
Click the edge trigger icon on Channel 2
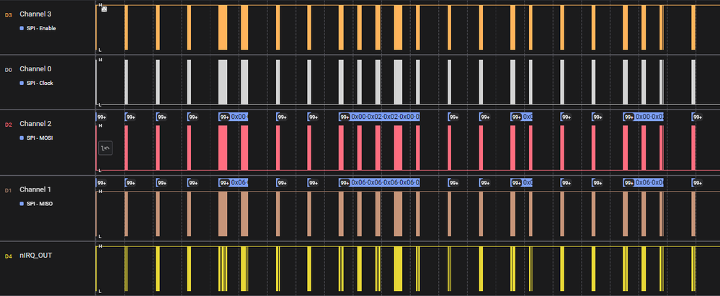point(106,148)
